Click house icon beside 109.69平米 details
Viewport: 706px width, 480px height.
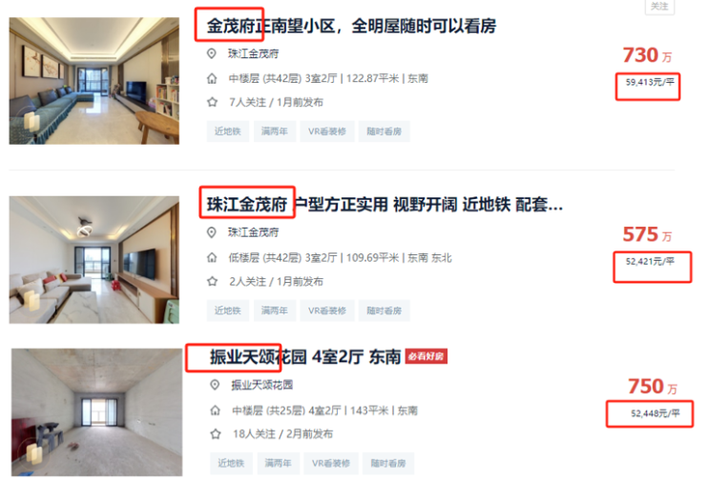coord(212,257)
